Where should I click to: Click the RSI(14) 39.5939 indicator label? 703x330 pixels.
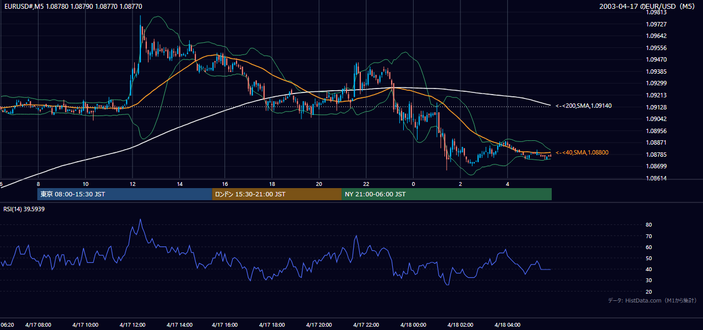(x=24, y=209)
